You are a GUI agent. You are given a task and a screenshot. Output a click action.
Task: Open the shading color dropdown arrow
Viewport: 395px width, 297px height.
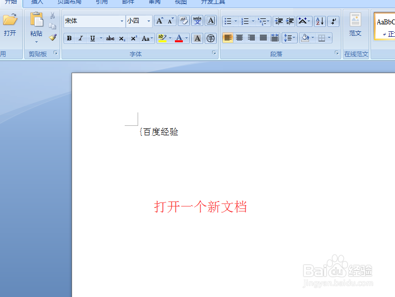[313, 38]
